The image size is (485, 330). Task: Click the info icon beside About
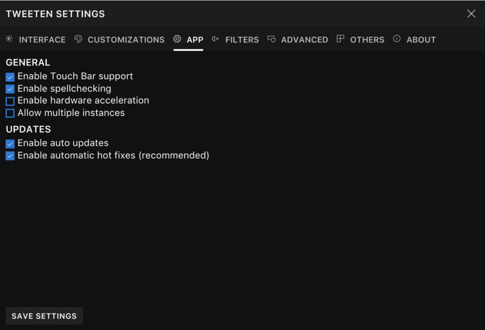point(396,39)
